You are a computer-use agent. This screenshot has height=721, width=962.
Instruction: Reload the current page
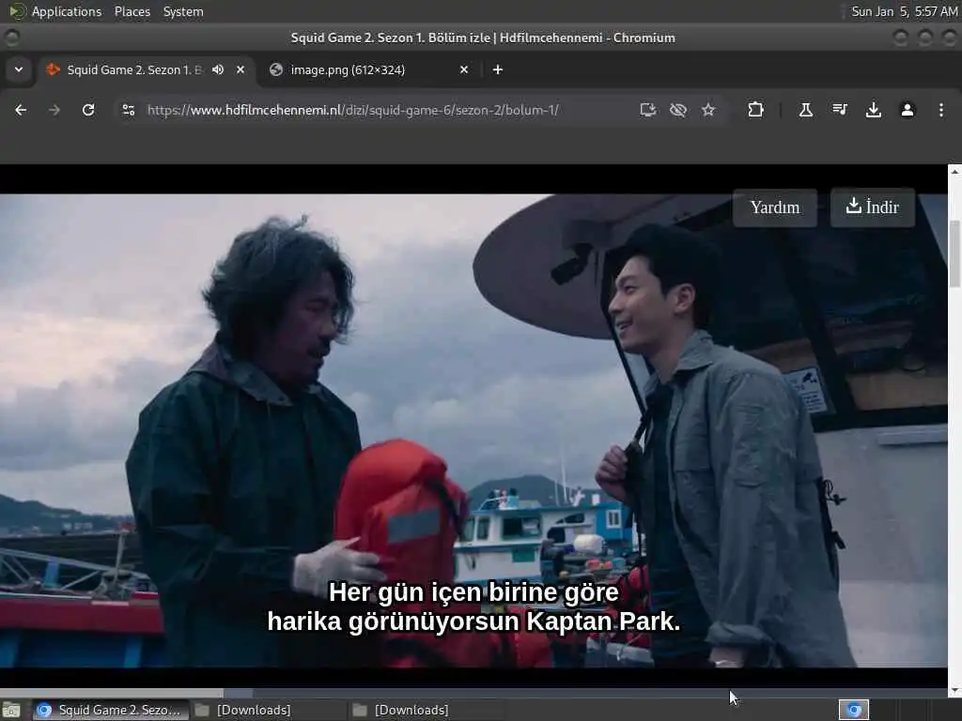pyautogui.click(x=88, y=110)
